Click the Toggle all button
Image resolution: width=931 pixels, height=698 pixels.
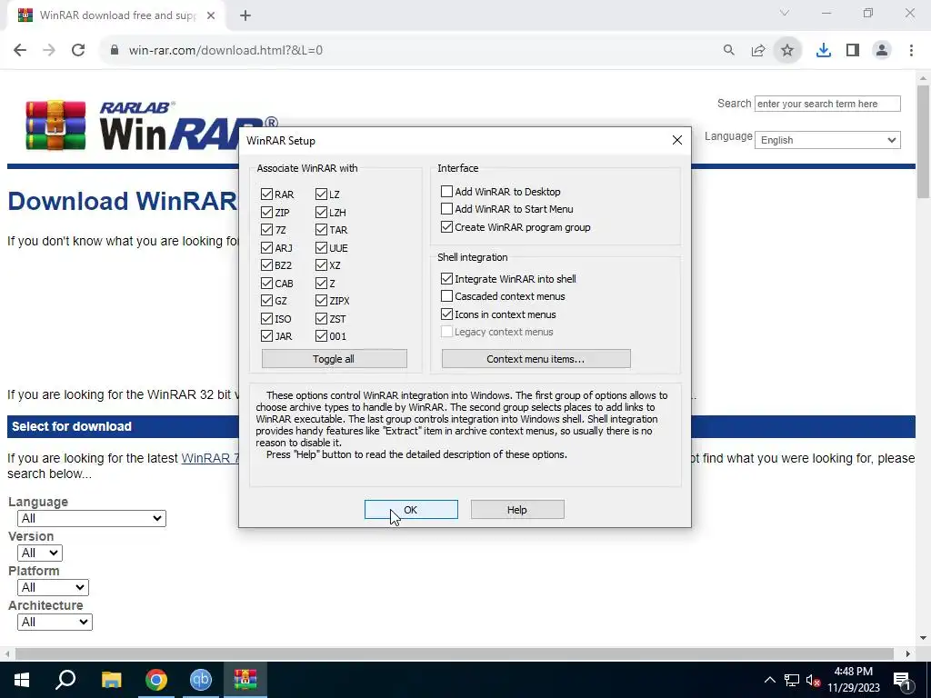(x=335, y=358)
